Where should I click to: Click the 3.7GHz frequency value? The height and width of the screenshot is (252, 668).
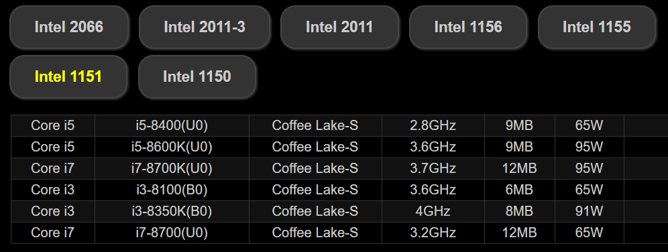point(433,168)
